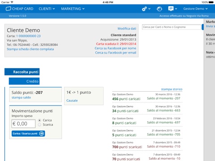Click the '8 punti caricati' history entry
Viewport: 215px width, 161px height.
tap(124, 123)
